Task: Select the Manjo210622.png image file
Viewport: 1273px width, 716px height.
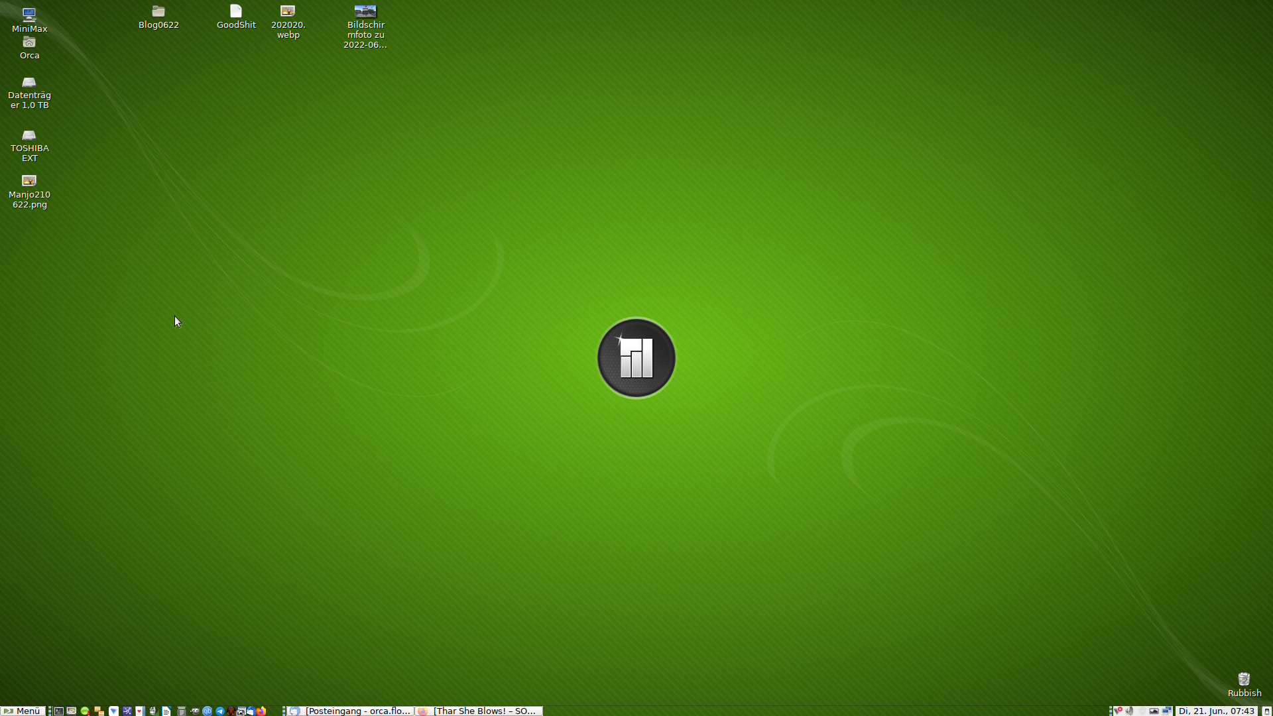Action: pos(29,192)
